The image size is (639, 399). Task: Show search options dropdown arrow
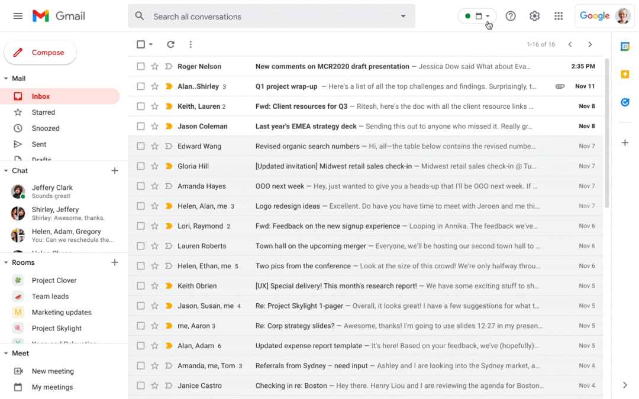pos(403,17)
